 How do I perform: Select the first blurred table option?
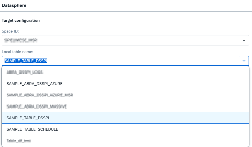pos(25,73)
